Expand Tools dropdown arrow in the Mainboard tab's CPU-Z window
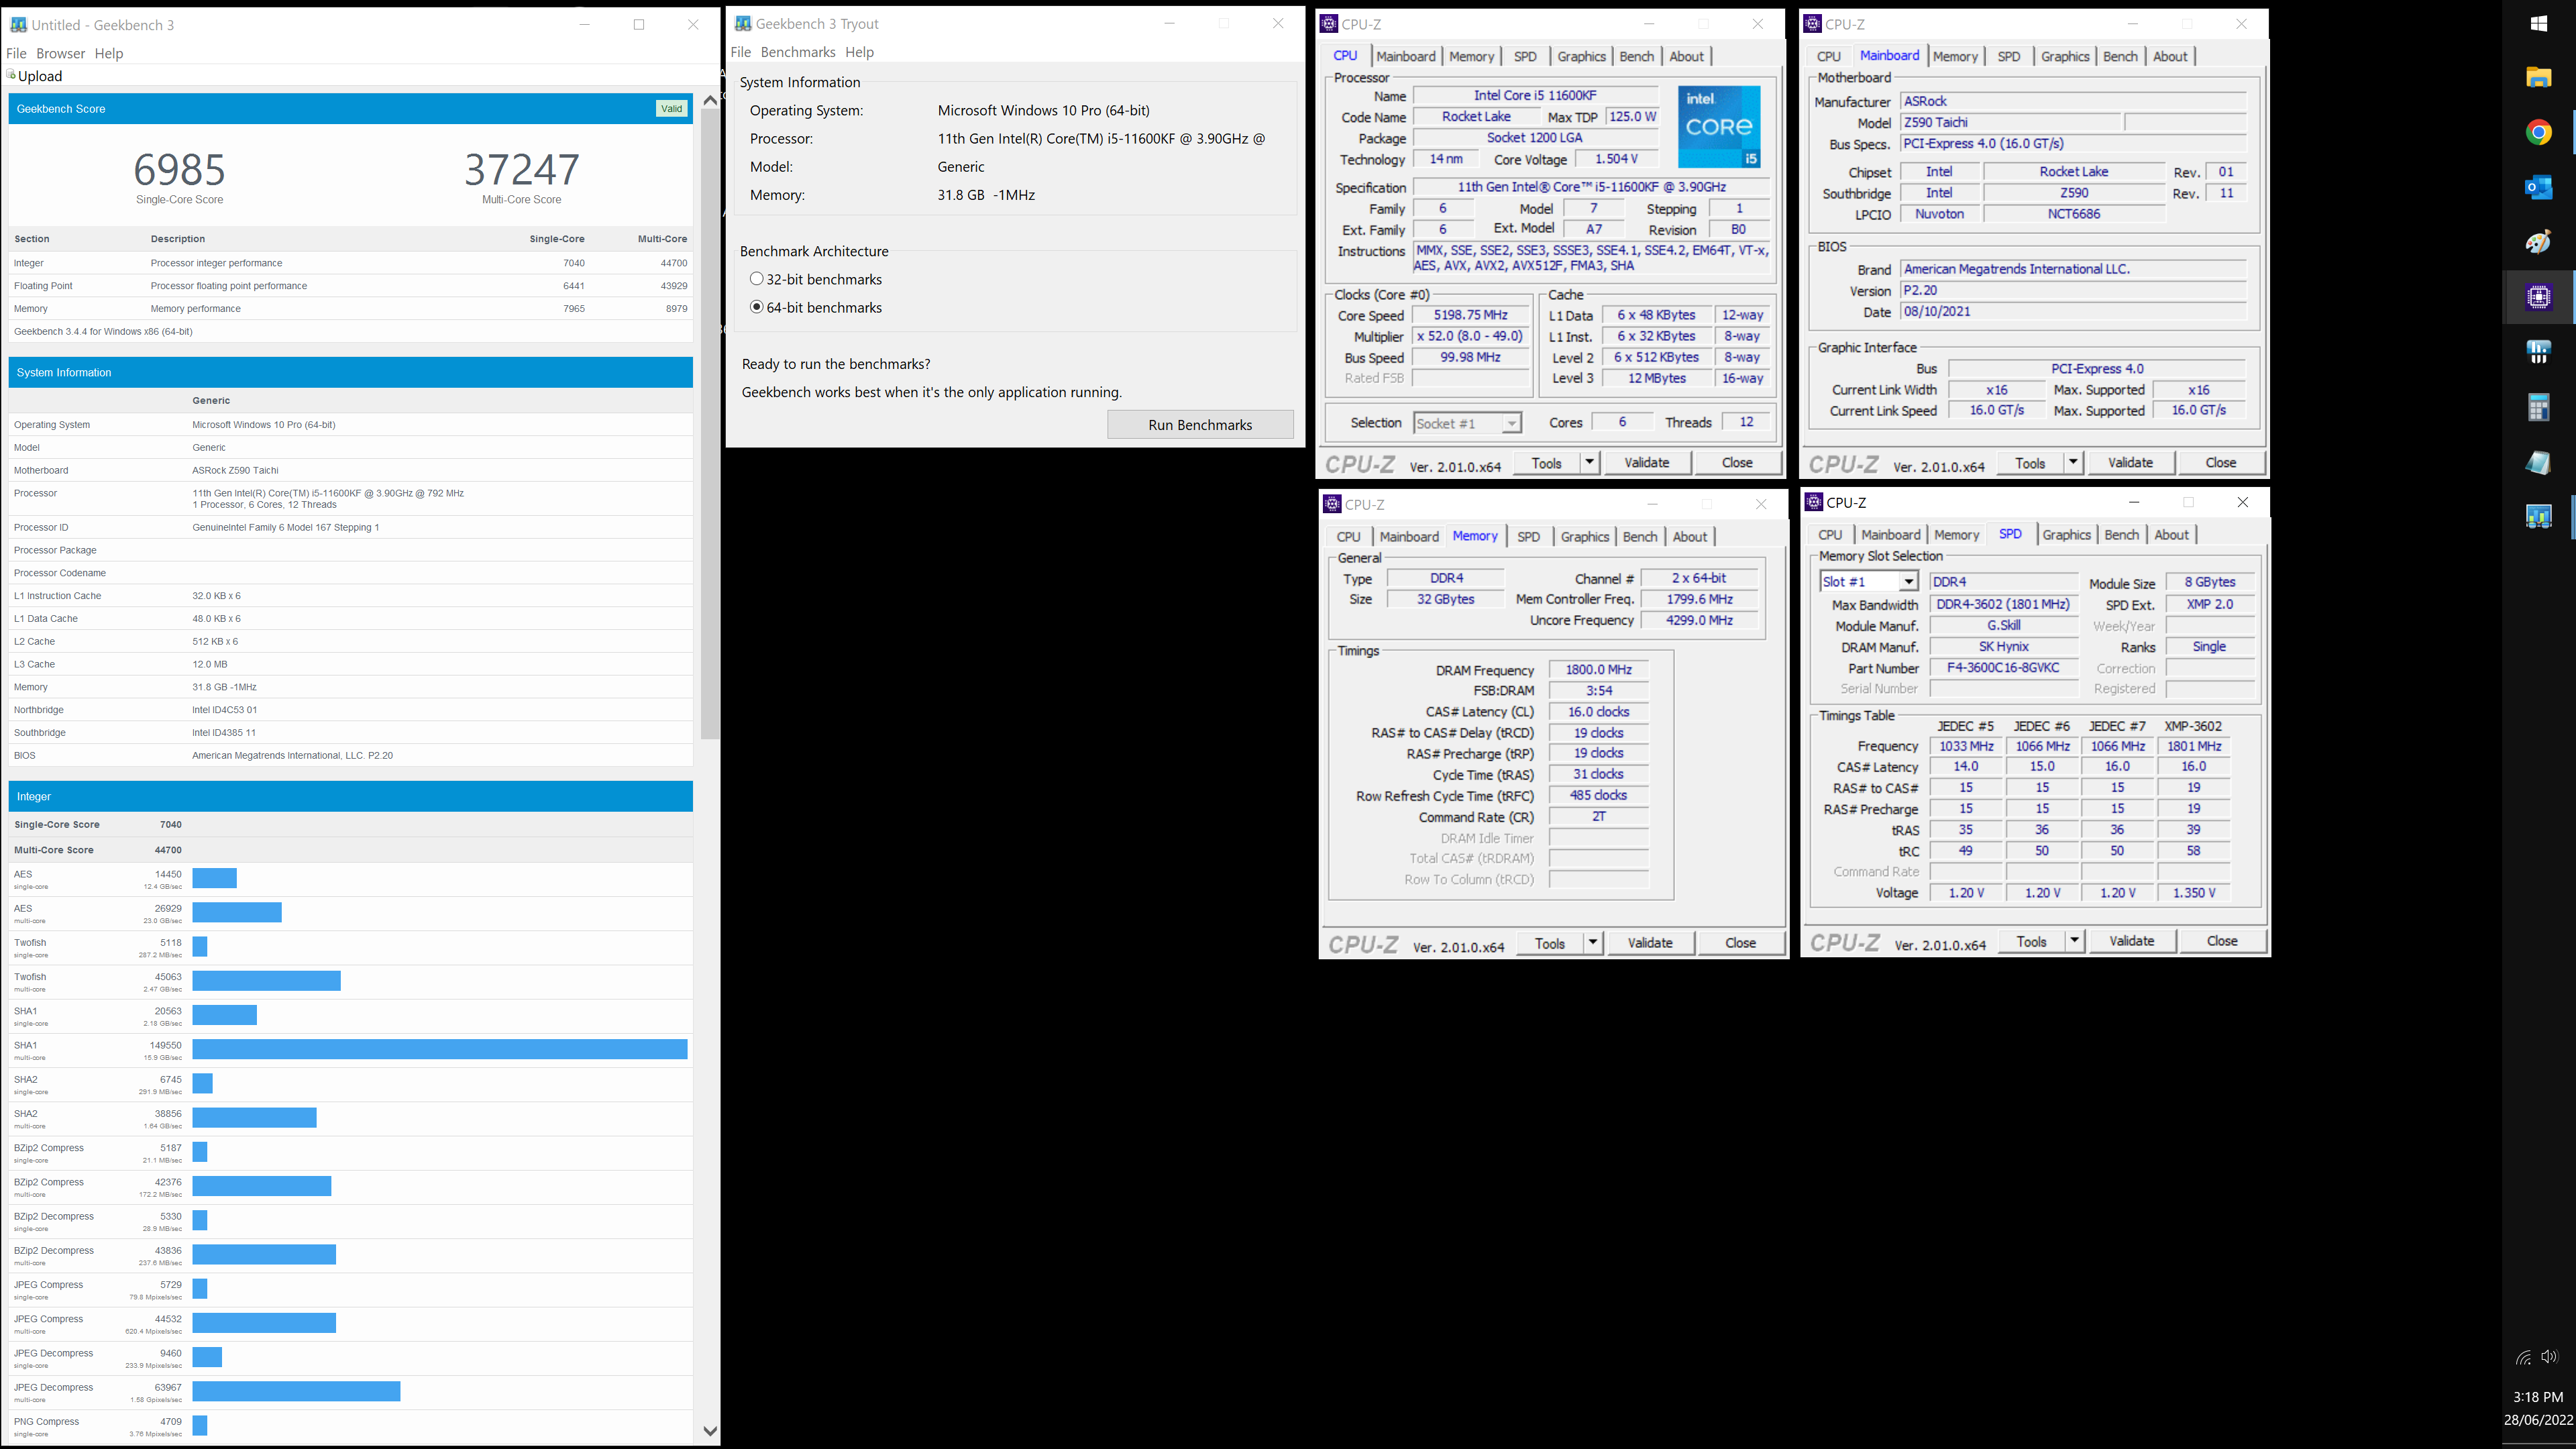Screen dimensions: 2576x1449 2073,462
